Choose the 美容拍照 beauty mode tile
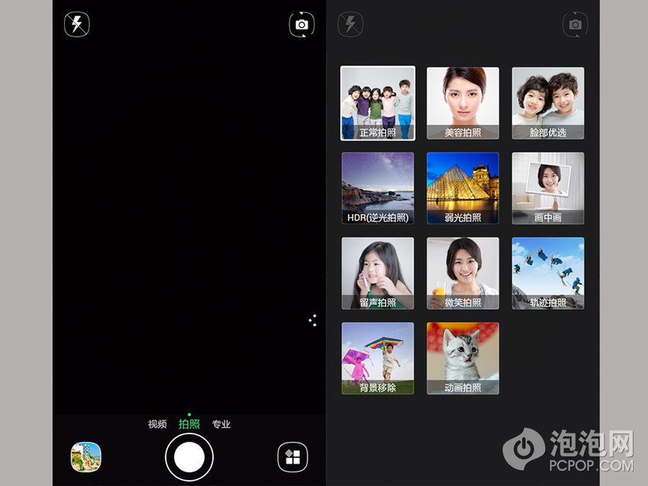This screenshot has width=648, height=486. [463, 103]
